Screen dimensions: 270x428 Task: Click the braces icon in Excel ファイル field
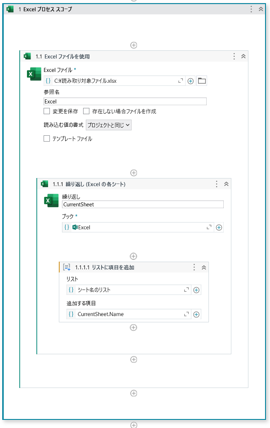pos(48,81)
